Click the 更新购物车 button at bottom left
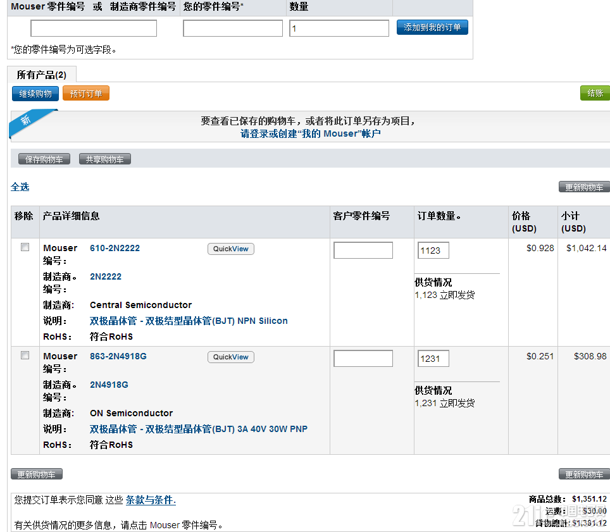 point(37,474)
